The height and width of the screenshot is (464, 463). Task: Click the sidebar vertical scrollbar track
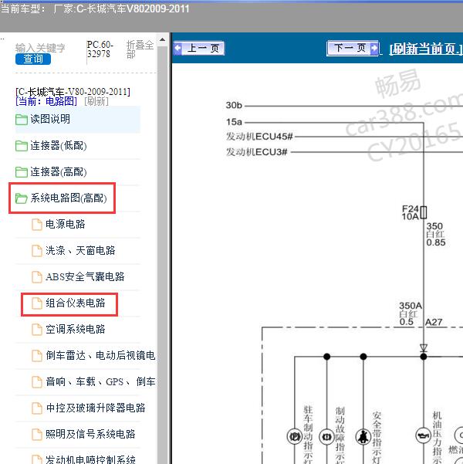point(162,255)
